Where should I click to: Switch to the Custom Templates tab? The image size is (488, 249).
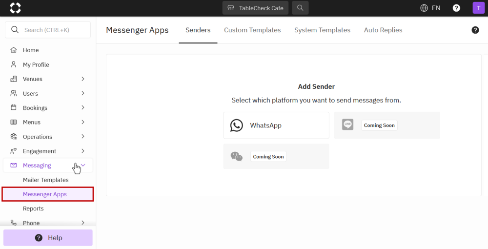252,30
